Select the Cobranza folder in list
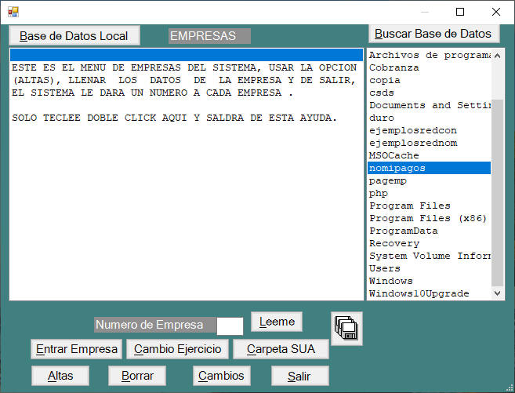 394,67
